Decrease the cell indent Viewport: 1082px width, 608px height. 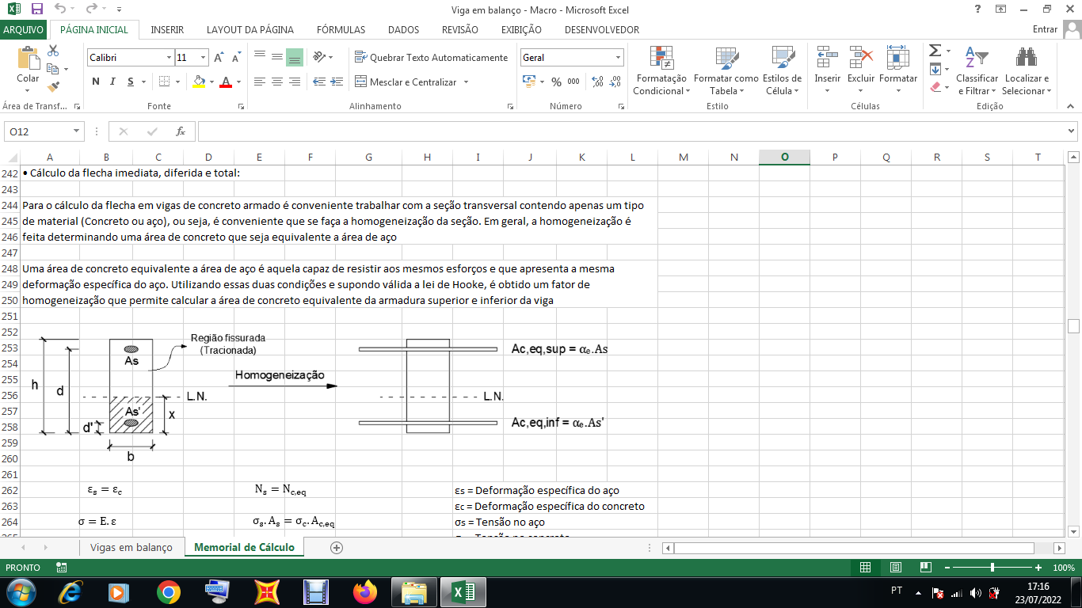pos(319,82)
